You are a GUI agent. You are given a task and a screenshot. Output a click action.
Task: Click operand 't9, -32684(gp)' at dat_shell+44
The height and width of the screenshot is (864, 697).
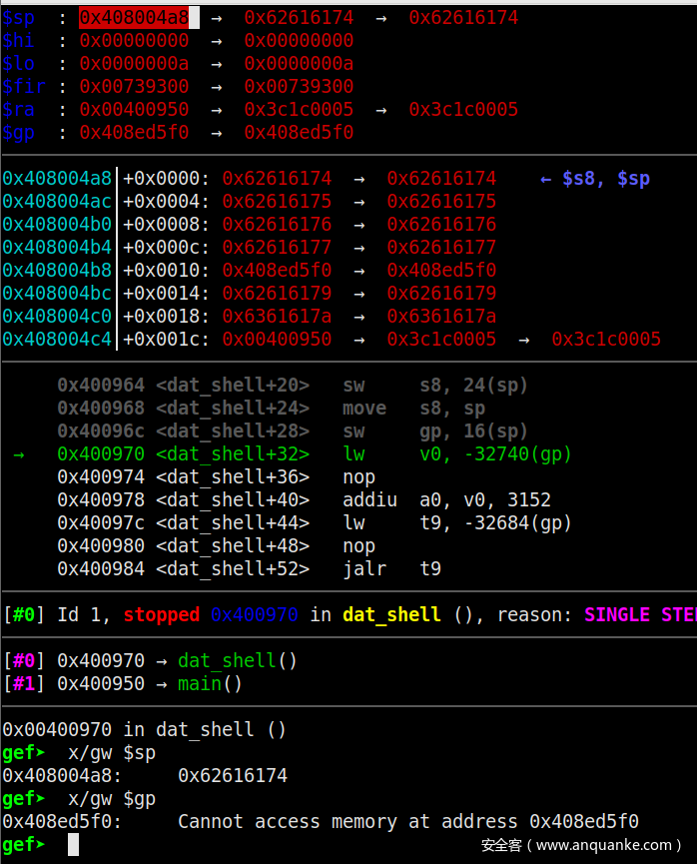[495, 523]
